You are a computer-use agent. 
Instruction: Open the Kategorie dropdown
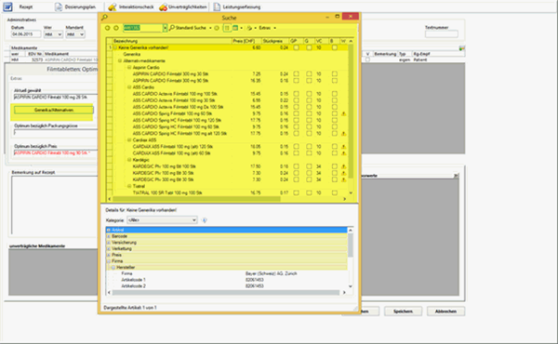[162, 220]
